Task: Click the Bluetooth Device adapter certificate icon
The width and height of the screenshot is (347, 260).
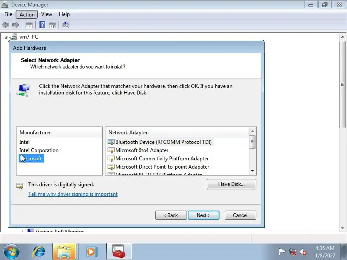Action: point(111,142)
